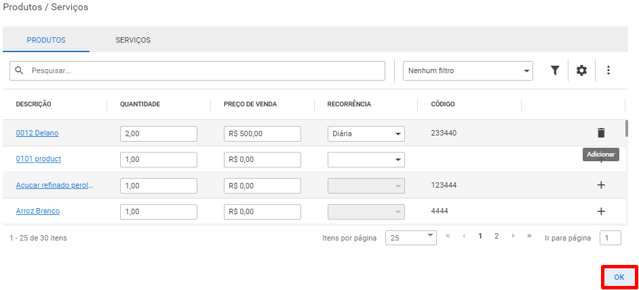Edit quantity field for Arroz Branco
Viewport: 639px width, 290px height.
[159, 212]
